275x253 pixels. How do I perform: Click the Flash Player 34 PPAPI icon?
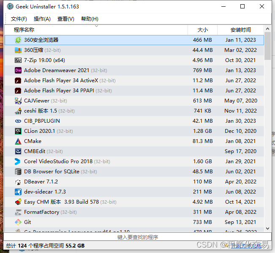pyautogui.click(x=18, y=91)
